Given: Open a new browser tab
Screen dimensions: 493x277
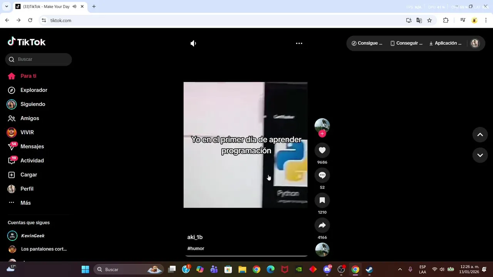Looking at the screenshot, I should click(x=94, y=7).
